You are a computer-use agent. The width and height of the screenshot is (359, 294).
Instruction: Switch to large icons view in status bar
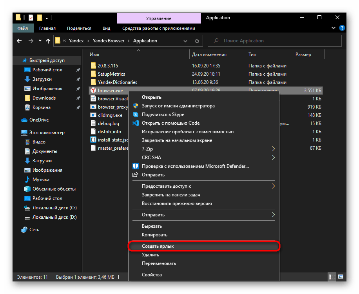tap(341, 277)
